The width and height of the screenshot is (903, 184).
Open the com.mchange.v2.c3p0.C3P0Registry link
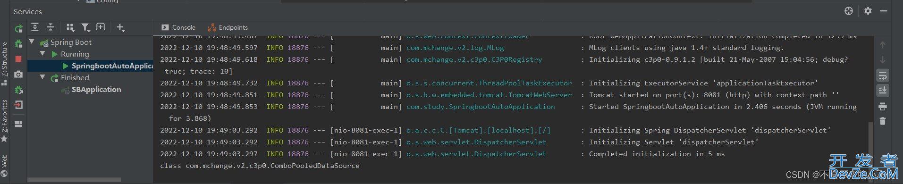[474, 59]
